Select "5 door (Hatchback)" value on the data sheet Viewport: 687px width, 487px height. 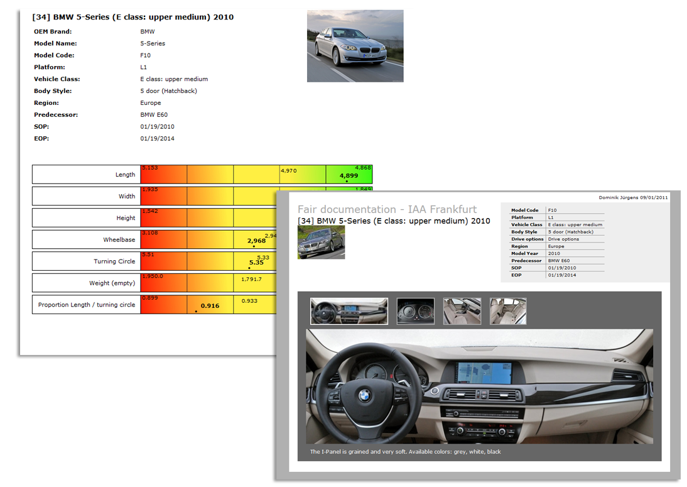pos(169,90)
